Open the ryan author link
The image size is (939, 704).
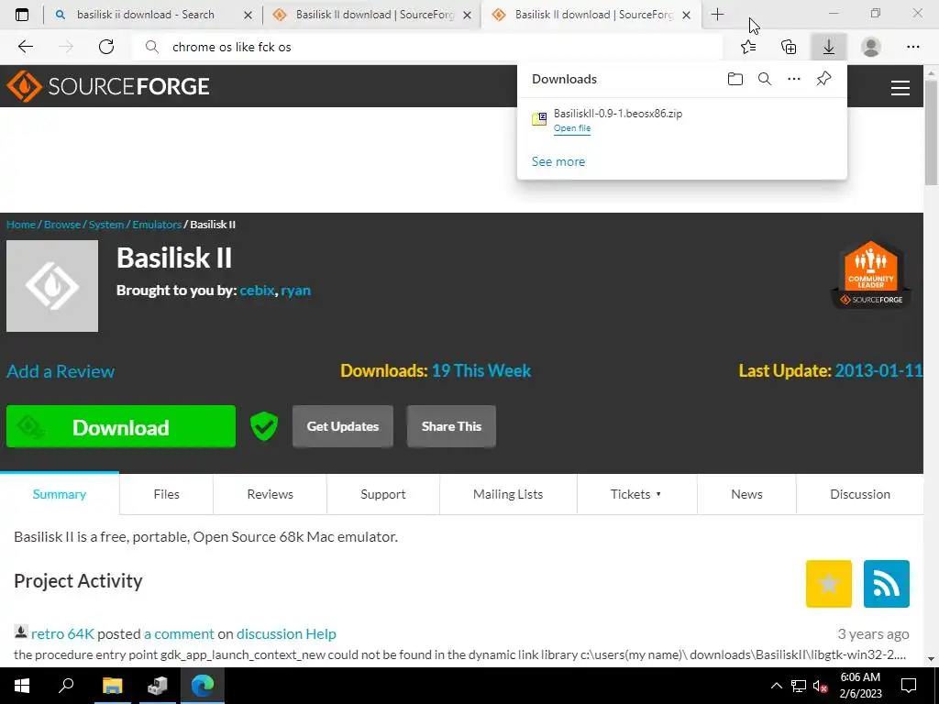point(296,291)
